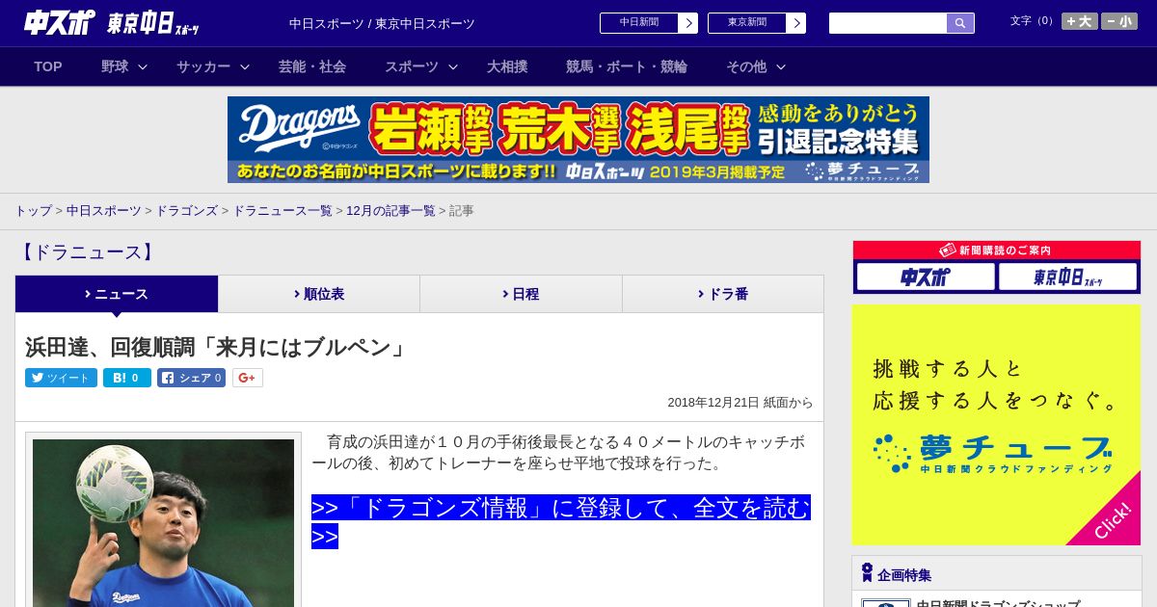Increase text size with the 大 button

(1079, 21)
